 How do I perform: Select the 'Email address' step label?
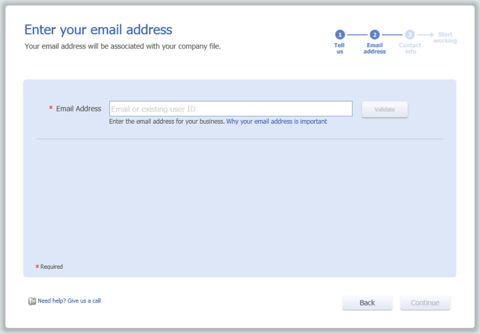point(375,49)
